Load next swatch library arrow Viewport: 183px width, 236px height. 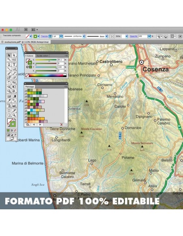click(40, 124)
